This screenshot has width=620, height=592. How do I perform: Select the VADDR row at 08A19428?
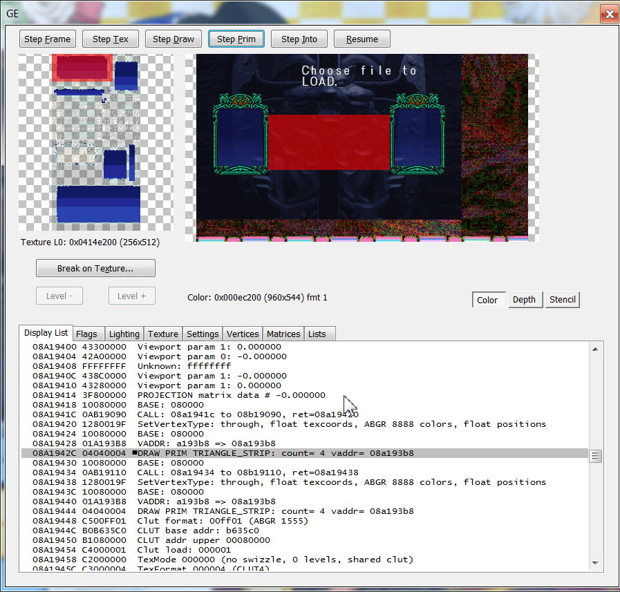click(x=304, y=443)
